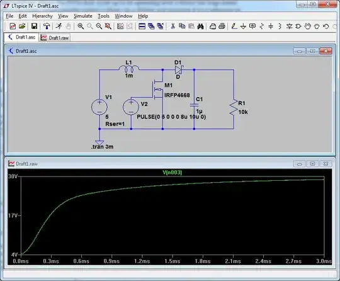Open the Tools menu
This screenshot has height=281, width=340.
coord(103,16)
